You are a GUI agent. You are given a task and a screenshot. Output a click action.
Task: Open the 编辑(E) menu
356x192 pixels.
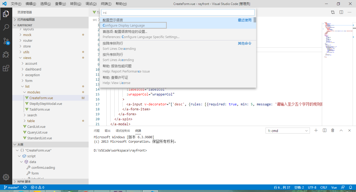pos(31,4)
